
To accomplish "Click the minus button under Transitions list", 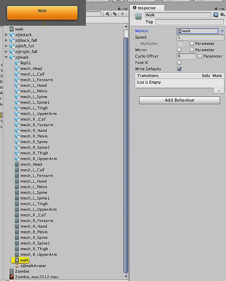I will pos(219,91).
